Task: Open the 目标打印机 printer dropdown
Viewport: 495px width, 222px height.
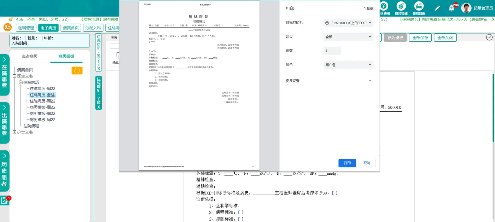Action: coord(348,23)
